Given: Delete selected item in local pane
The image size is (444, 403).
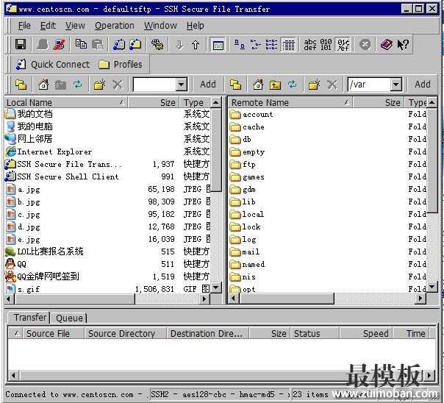Looking at the screenshot, I should [117, 85].
